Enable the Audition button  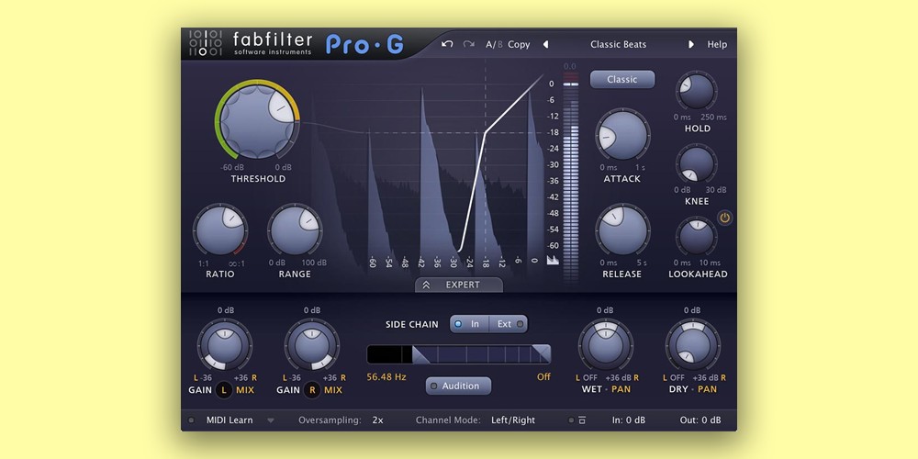[x=458, y=386]
